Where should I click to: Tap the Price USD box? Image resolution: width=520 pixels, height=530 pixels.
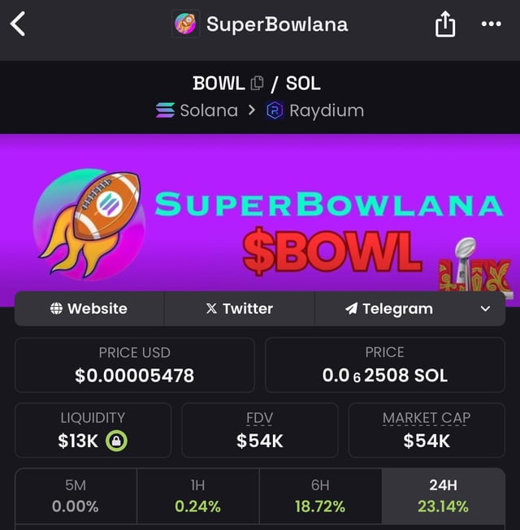(x=134, y=364)
